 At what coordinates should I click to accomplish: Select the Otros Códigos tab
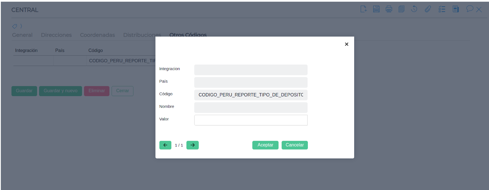click(x=188, y=35)
